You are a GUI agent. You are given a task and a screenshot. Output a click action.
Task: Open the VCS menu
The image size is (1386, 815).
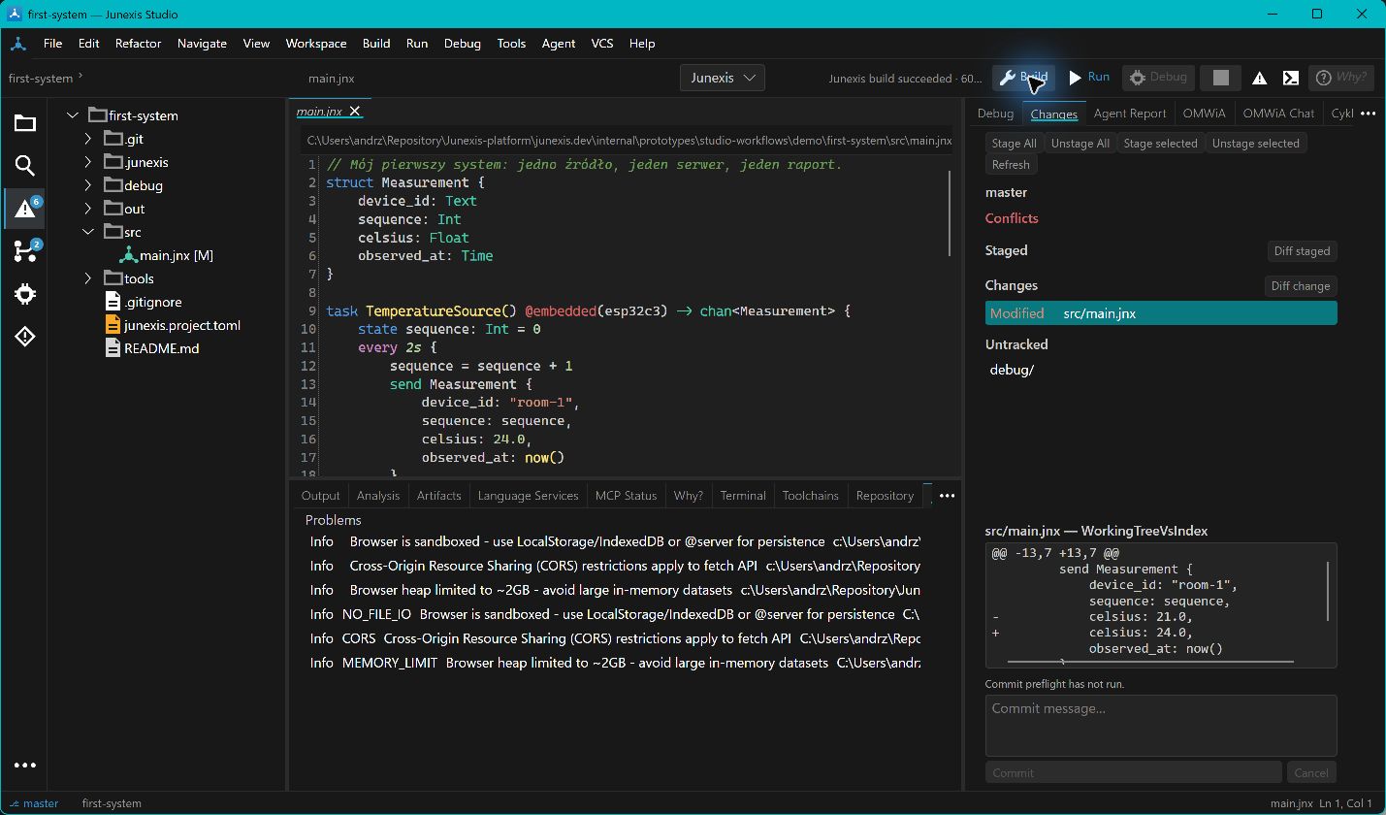pos(602,44)
